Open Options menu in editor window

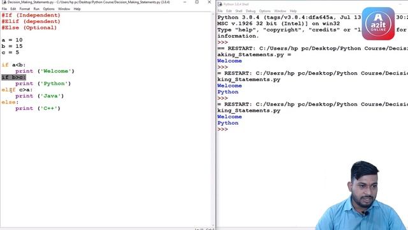click(48, 9)
